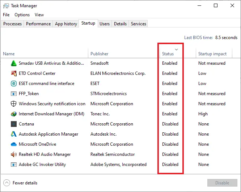
Task: Click the Internet Download Manager globe icon
Action: click(x=14, y=114)
